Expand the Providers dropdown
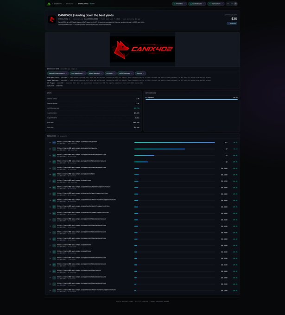 point(179,4)
